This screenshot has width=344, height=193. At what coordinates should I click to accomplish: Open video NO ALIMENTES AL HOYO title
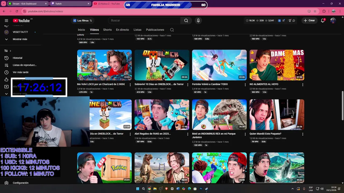point(264,84)
